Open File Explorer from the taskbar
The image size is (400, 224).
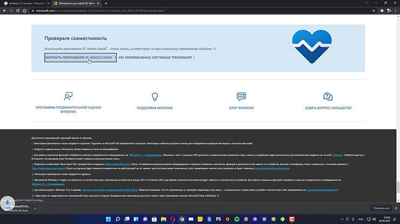(164, 219)
